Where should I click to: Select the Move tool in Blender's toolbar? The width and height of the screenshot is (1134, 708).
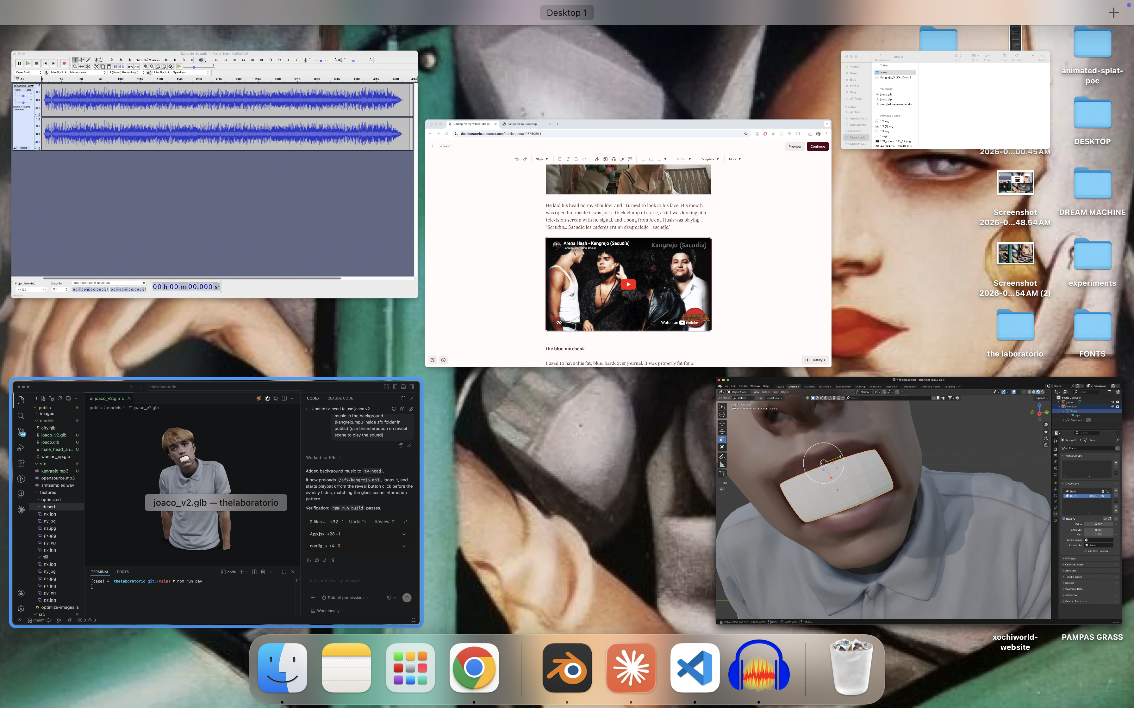pyautogui.click(x=722, y=423)
